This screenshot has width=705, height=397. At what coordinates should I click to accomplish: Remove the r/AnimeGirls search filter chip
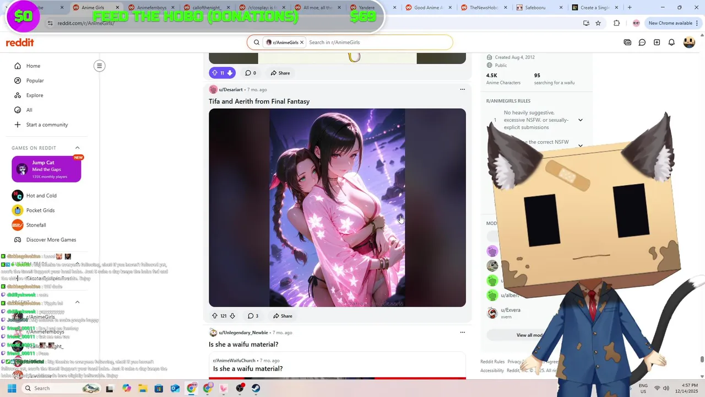(302, 42)
